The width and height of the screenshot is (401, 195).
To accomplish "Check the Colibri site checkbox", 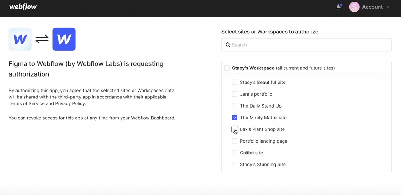I will (x=235, y=153).
